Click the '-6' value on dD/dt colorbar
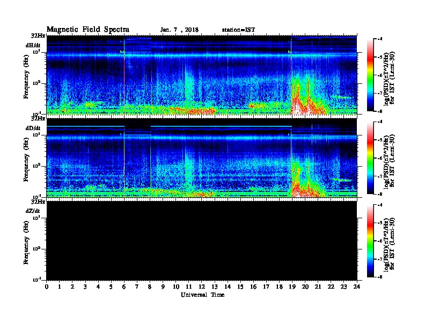Screen dimensions: 425x329 click(380, 158)
